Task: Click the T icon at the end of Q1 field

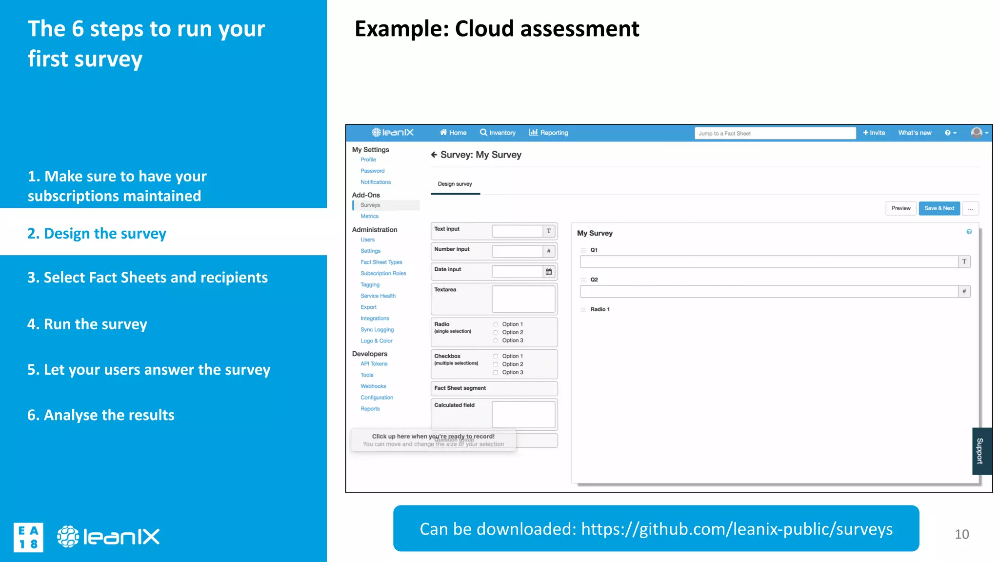Action: click(x=964, y=261)
